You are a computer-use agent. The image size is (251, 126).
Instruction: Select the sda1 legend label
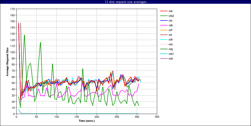point(171,54)
